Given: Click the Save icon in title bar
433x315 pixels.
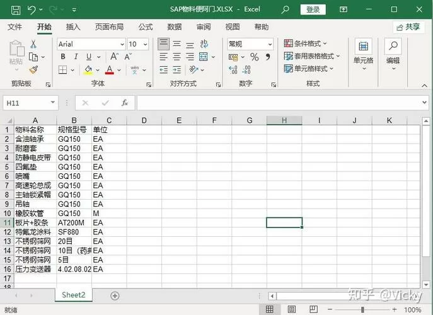Looking at the screenshot, I should coord(16,10).
